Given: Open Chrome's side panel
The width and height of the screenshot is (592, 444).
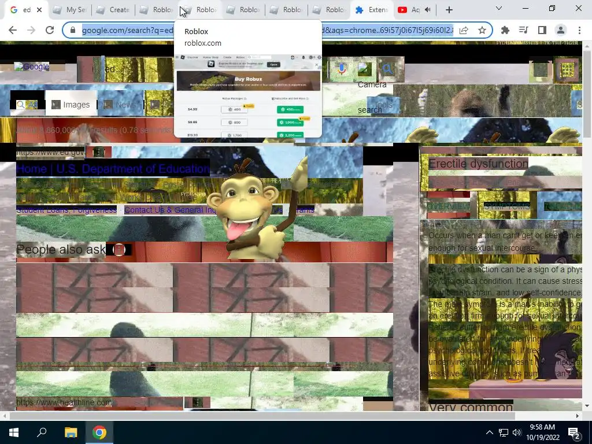Looking at the screenshot, I should (542, 30).
